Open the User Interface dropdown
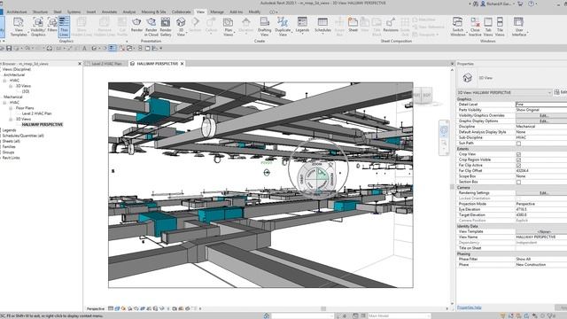 coord(519,27)
